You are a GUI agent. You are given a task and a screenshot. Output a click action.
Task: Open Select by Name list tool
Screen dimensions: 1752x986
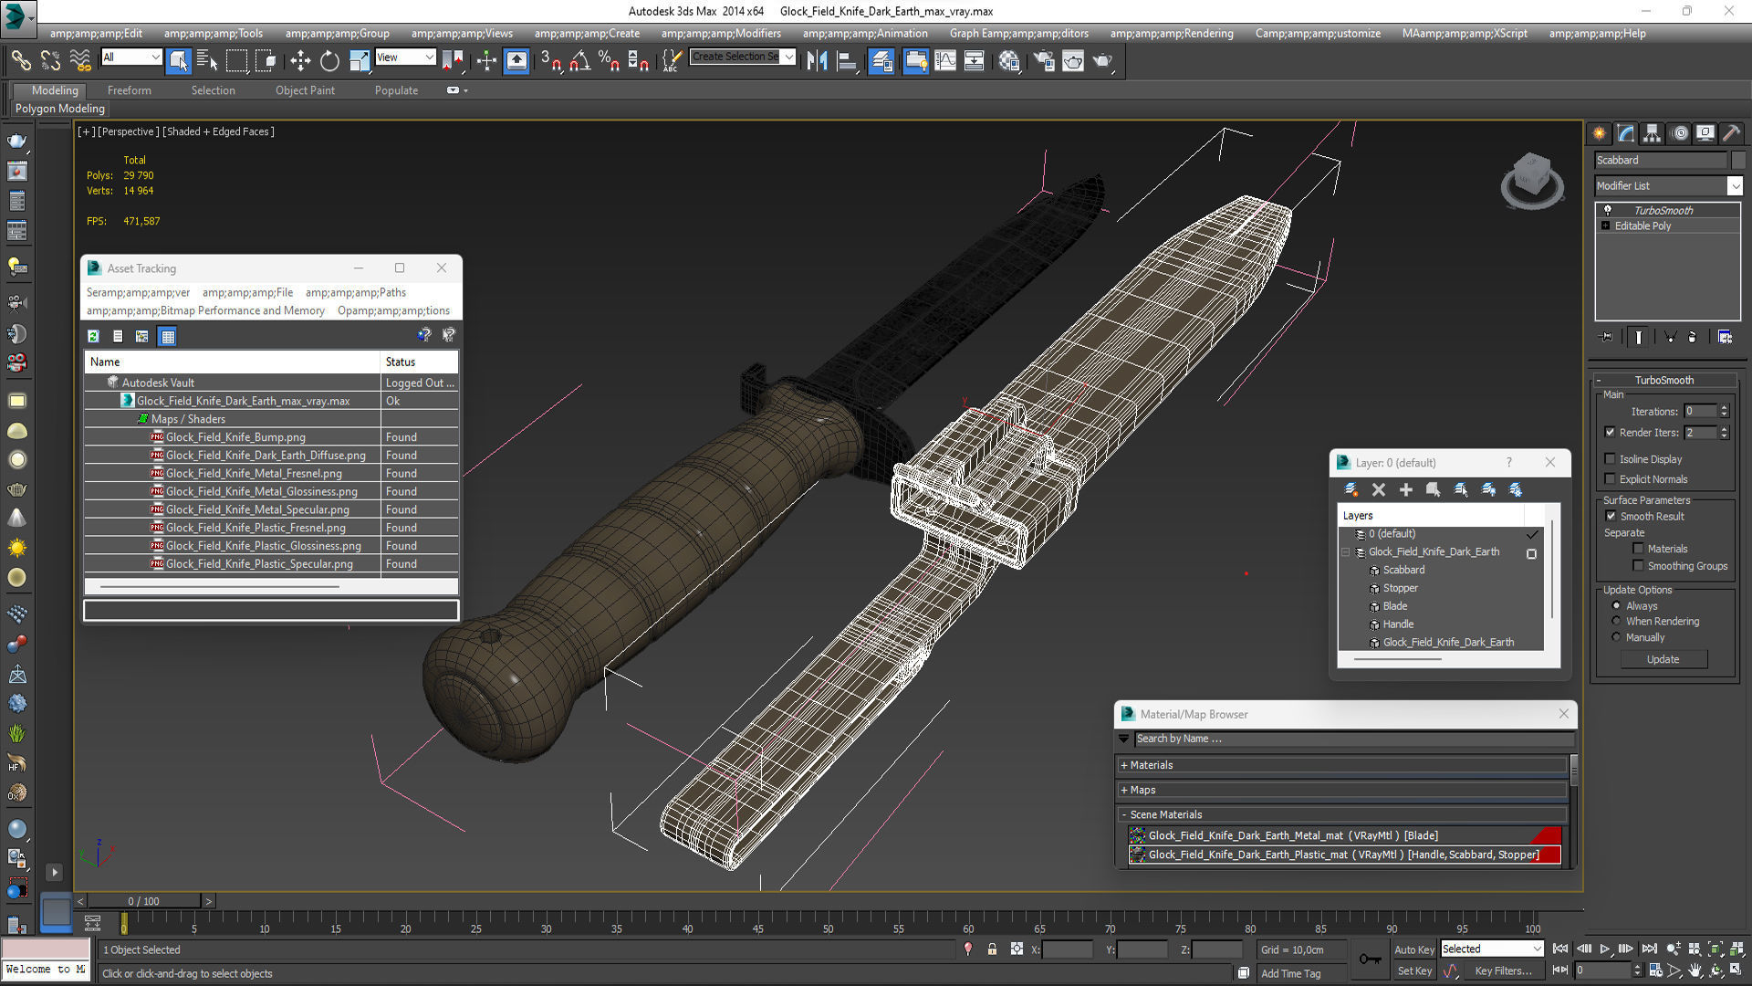[207, 61]
